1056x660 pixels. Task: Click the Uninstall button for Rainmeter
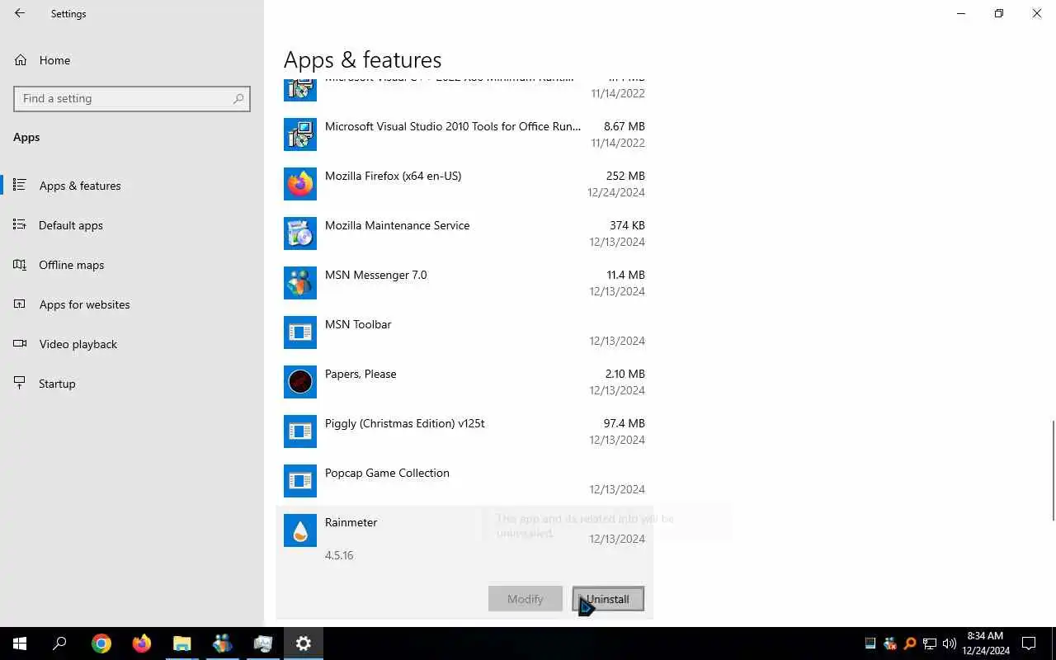(608, 599)
